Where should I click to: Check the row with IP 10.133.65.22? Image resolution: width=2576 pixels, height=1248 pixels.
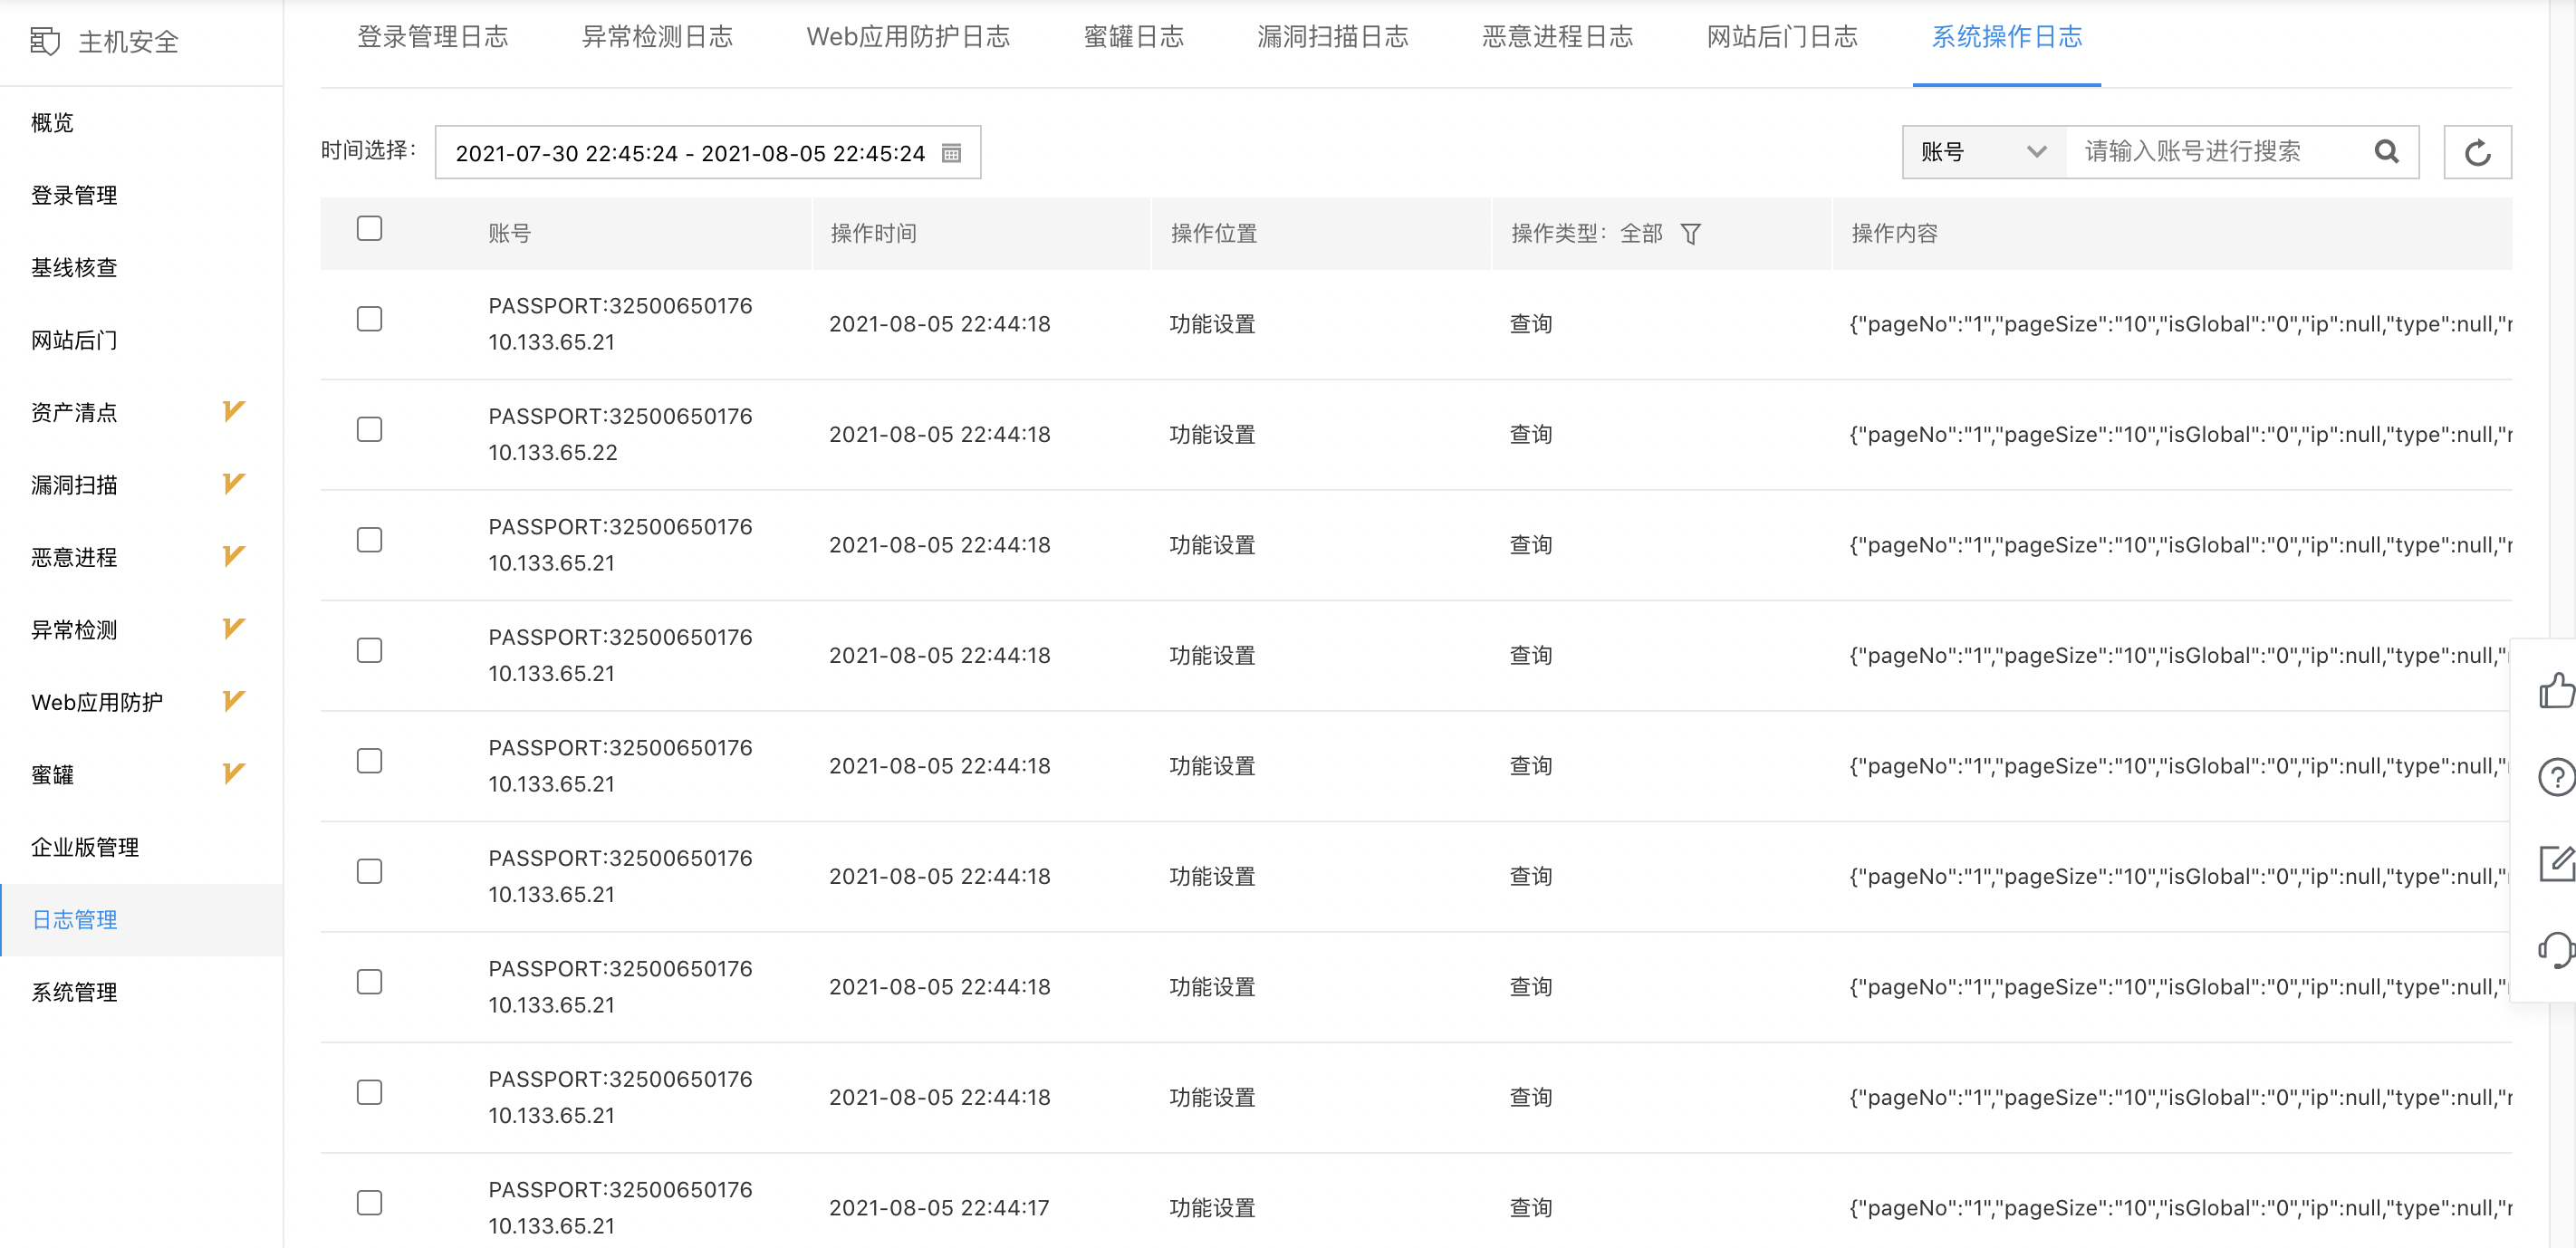pyautogui.click(x=370, y=429)
